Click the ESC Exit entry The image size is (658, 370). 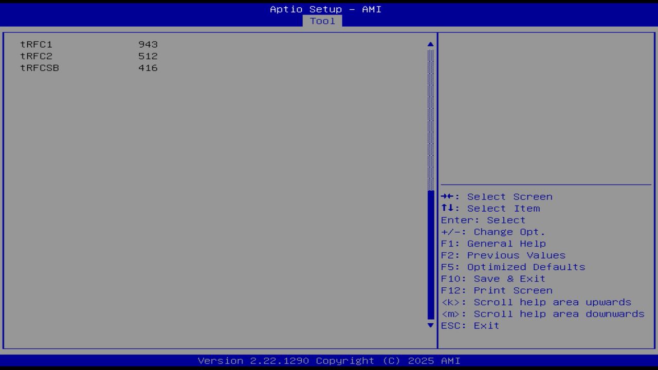[470, 325]
